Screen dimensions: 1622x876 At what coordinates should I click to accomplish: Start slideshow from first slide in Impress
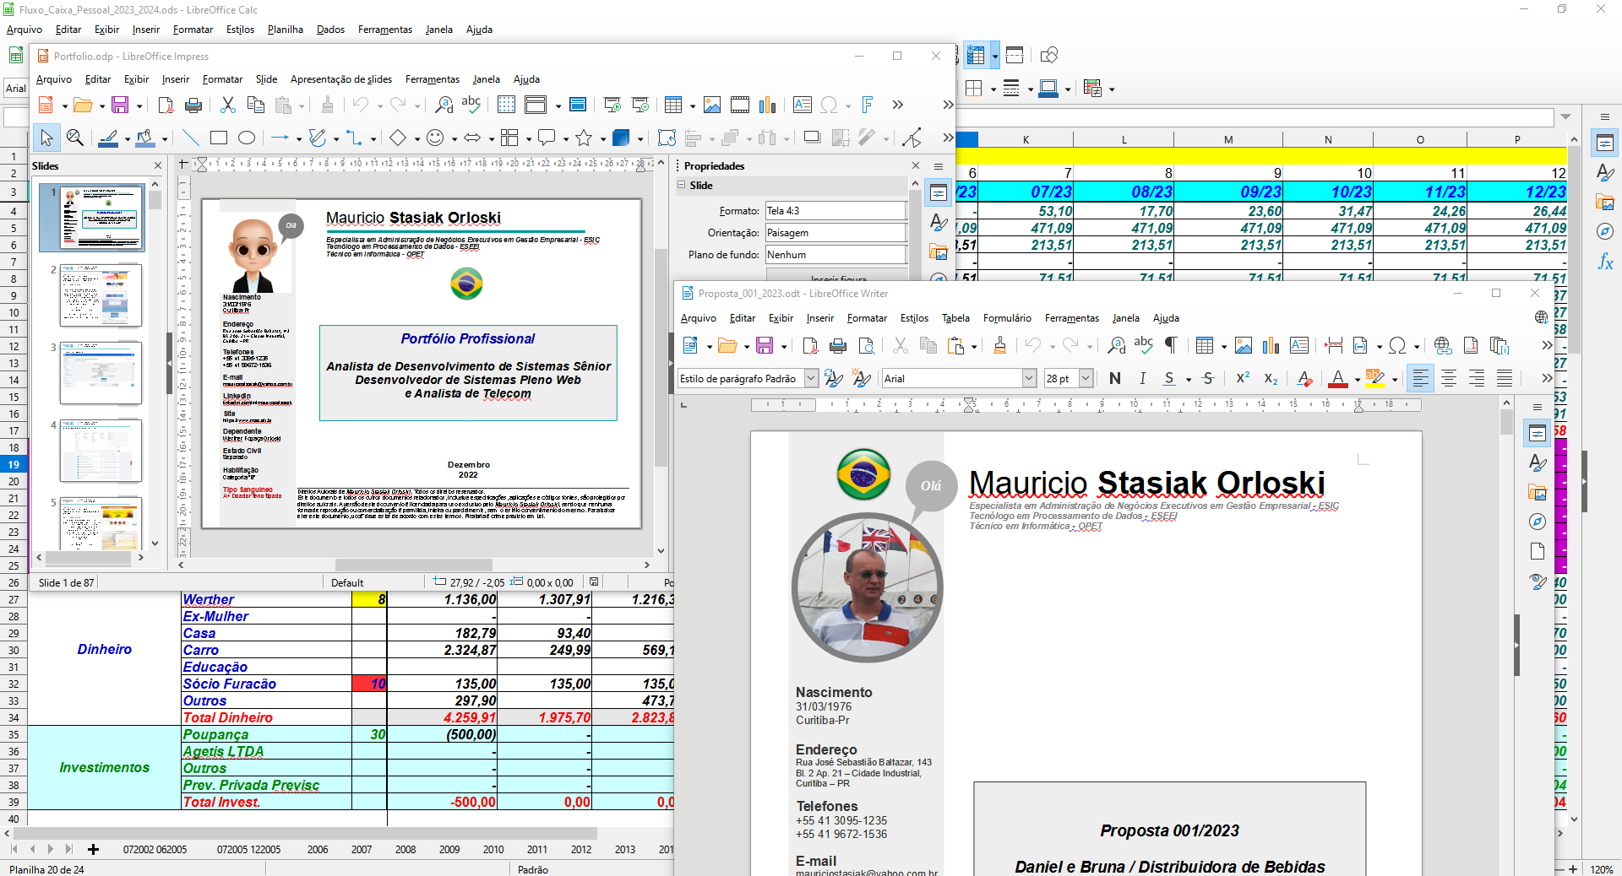coord(612,105)
